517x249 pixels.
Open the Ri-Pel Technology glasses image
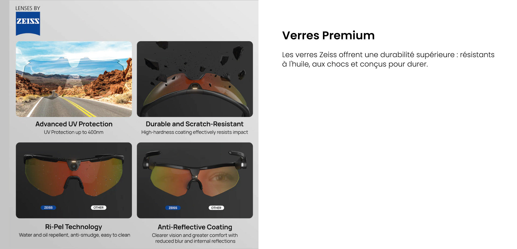point(74,180)
